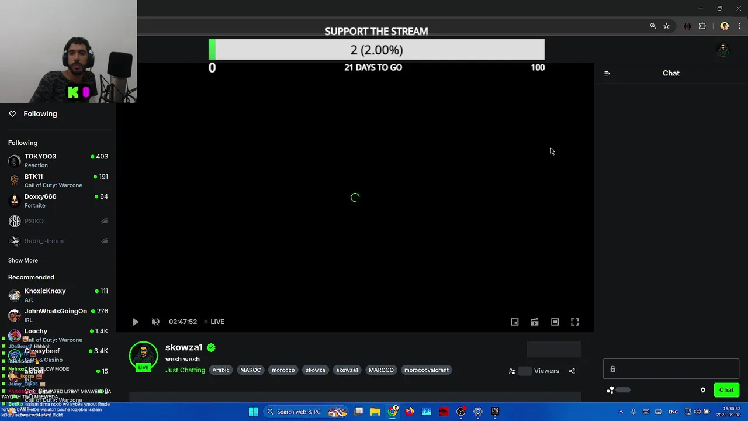Open the ENG language selector

tap(673, 412)
